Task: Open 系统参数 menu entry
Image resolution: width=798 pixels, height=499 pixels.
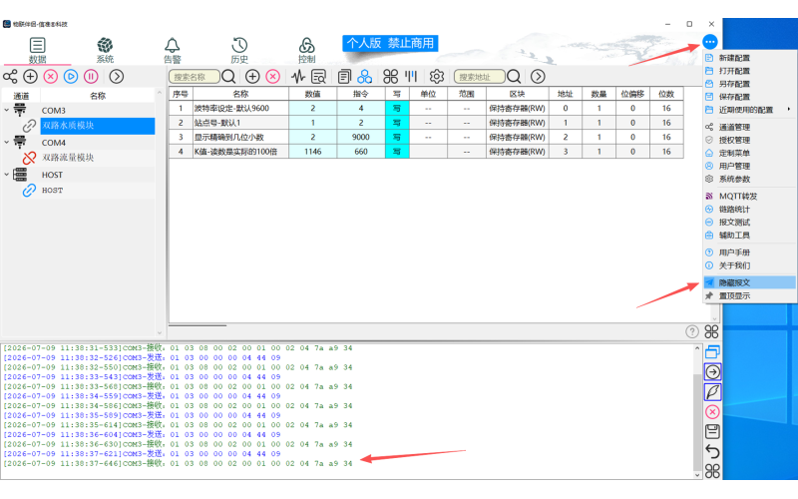Action: click(749, 180)
